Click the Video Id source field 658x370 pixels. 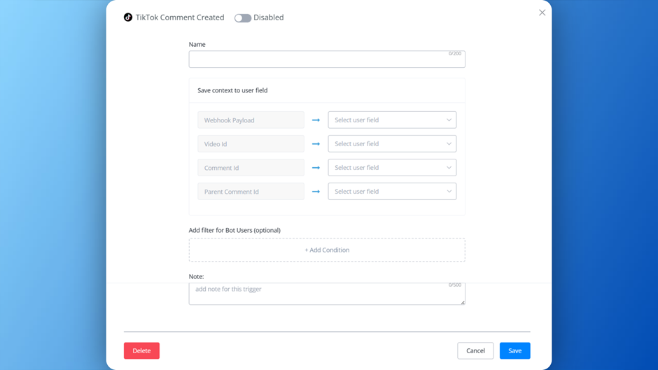coord(251,144)
